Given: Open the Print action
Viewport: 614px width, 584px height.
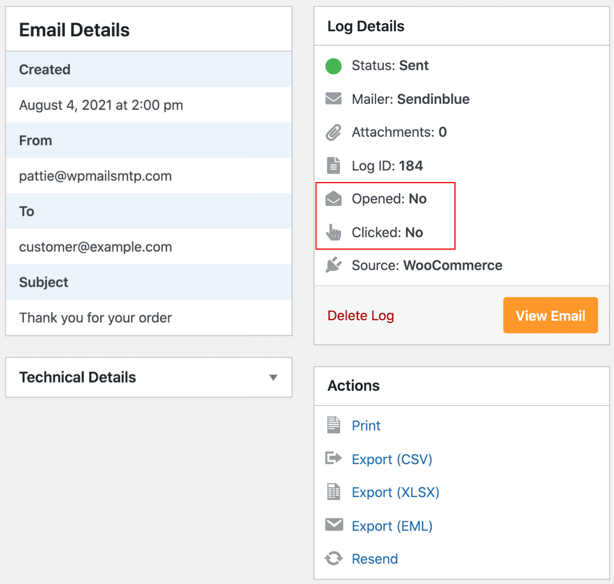Looking at the screenshot, I should 366,425.
